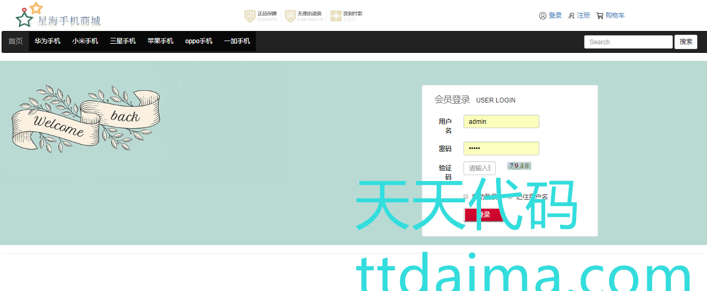Click the 无理由退换 free returns badge
This screenshot has width=707, height=291.
[290, 16]
